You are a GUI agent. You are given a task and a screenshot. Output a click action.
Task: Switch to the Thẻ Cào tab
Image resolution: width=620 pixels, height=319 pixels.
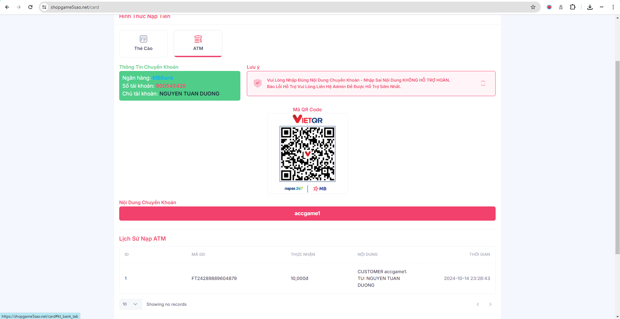143,44
